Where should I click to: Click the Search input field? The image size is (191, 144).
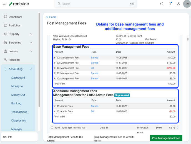click(95, 4)
